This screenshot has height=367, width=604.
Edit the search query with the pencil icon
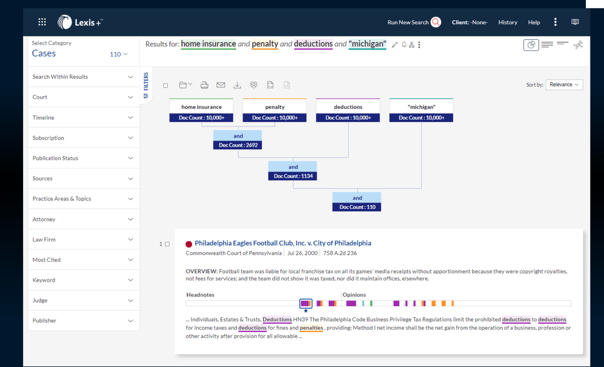394,45
